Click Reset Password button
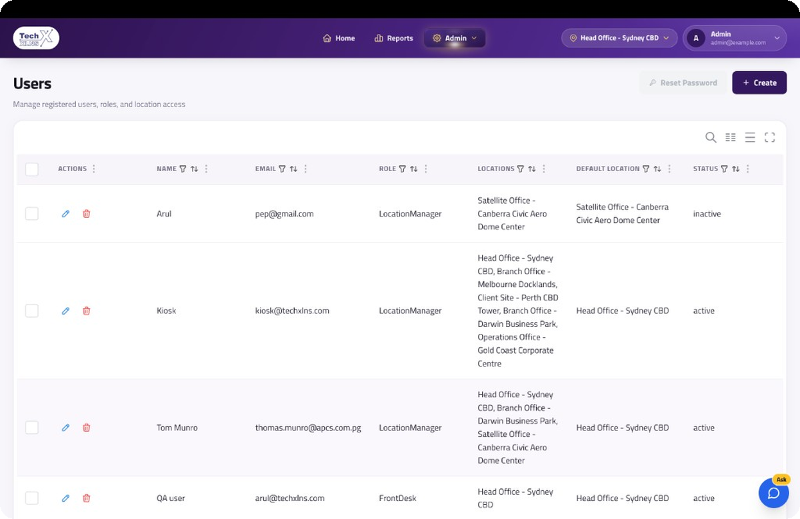 pyautogui.click(x=683, y=83)
